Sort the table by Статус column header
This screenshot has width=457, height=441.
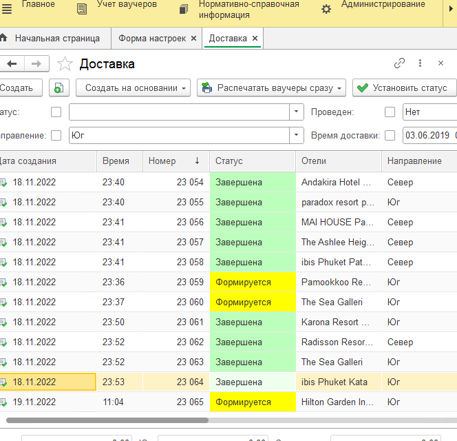229,161
